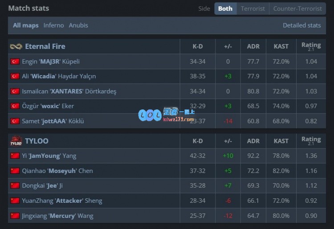Switch to the Inferno map tab
334x229 pixels.
(53, 25)
